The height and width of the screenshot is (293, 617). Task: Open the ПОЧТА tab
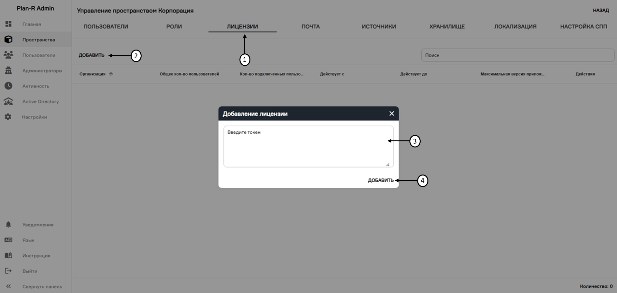pos(310,26)
